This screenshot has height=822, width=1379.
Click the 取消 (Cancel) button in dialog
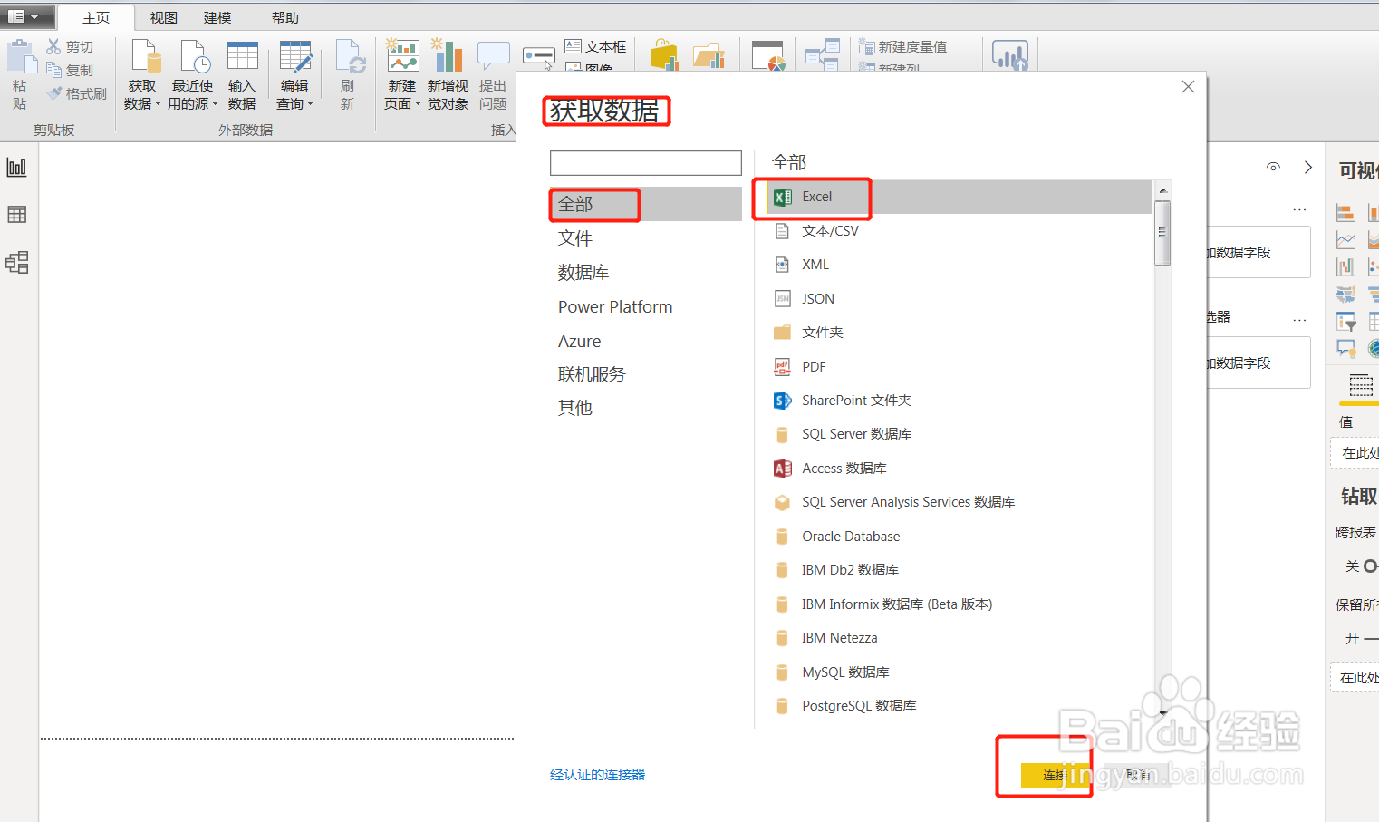click(x=1138, y=775)
